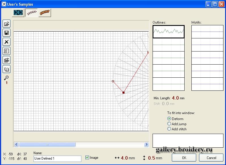
Task: Click the horizontal scrollbar right arrow
Action: tap(147, 145)
